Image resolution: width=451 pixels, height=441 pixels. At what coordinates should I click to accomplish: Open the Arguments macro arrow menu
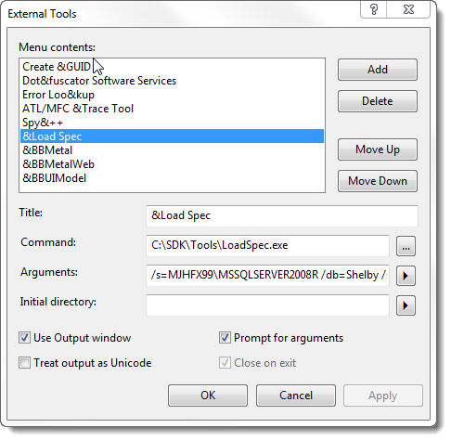click(406, 276)
